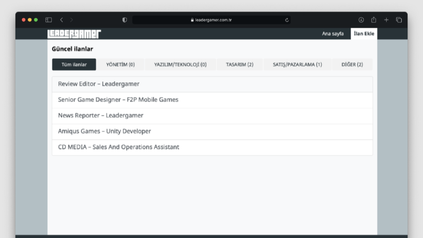This screenshot has height=238, width=423.
Task: Close the window with red button
Action: (23, 20)
